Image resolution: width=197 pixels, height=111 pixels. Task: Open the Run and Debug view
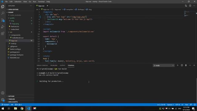(x=3, y=27)
